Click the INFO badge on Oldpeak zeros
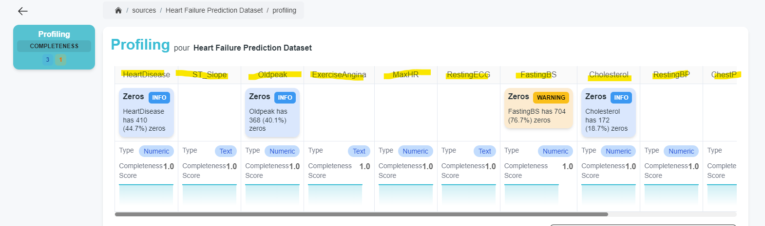Screen dimensions: 765x226 tap(285, 98)
